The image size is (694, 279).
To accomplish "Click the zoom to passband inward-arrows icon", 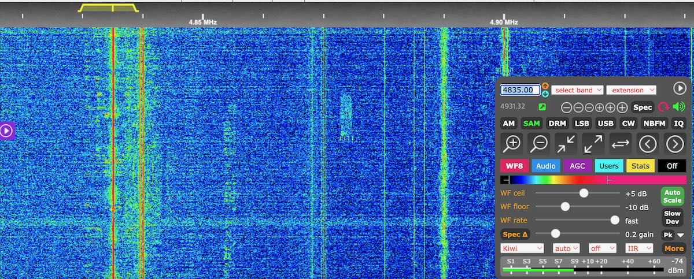I will tap(566, 143).
